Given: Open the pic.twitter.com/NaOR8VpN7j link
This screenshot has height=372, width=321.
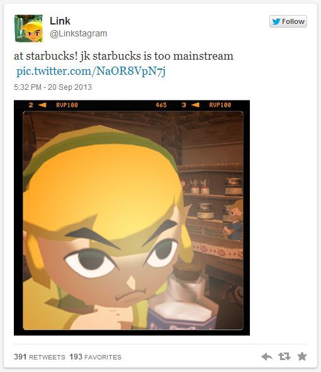Looking at the screenshot, I should [x=91, y=71].
